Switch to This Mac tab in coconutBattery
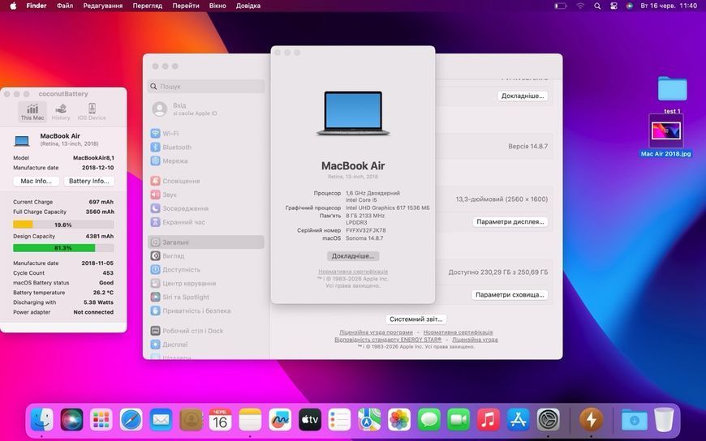Image resolution: width=706 pixels, height=441 pixels. [32, 112]
